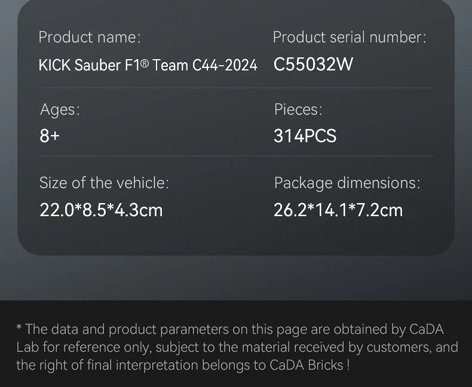
Task: Click the asterisk starting the disclaimer
Action: [x=19, y=328]
